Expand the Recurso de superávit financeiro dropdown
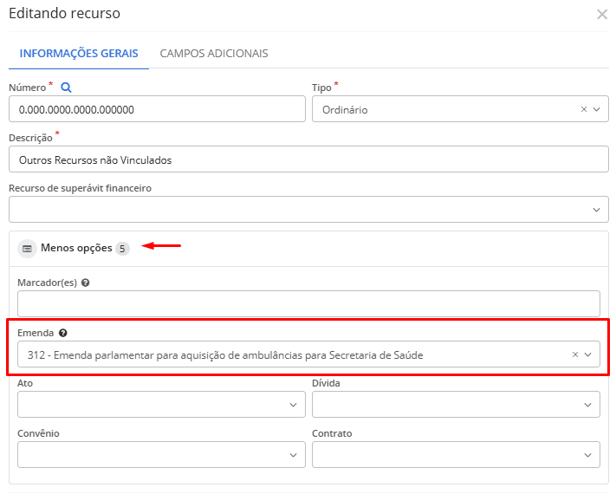Image resolution: width=616 pixels, height=494 pixels. point(596,210)
